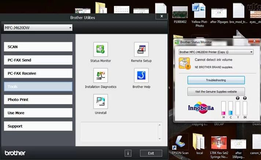The height and width of the screenshot is (160, 261).
Task: Click the cyan C ink level bar
Action: (x=231, y=108)
